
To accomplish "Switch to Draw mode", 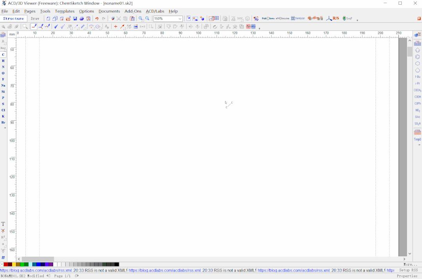I will pyautogui.click(x=35, y=18).
